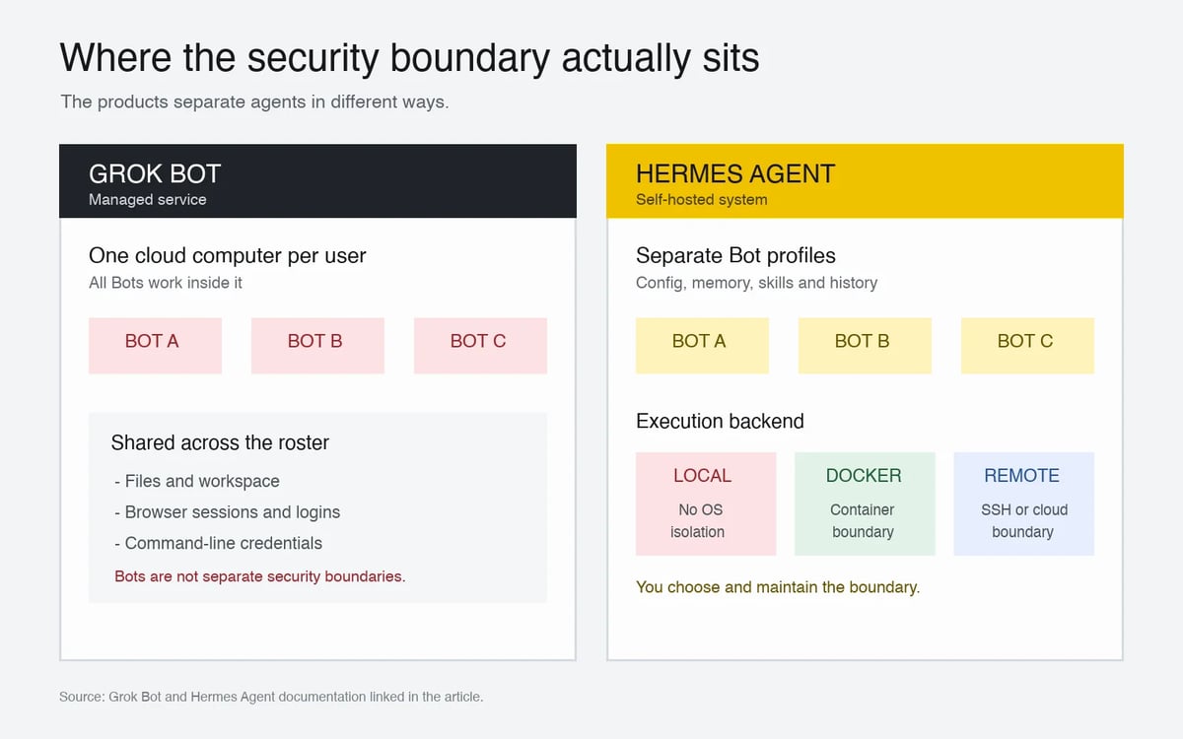The width and height of the screenshot is (1183, 739).
Task: Click the REMOTE SSH or cloud tile
Action: tap(1023, 504)
